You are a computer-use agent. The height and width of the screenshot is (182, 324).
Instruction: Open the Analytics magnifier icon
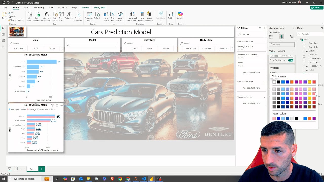292,37
